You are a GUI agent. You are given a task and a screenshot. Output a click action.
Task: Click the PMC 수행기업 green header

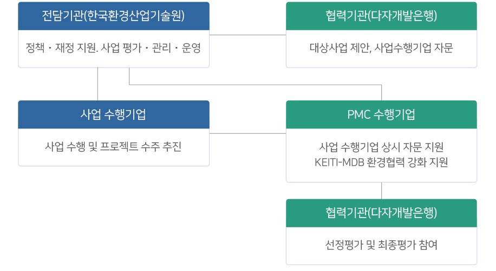point(381,114)
